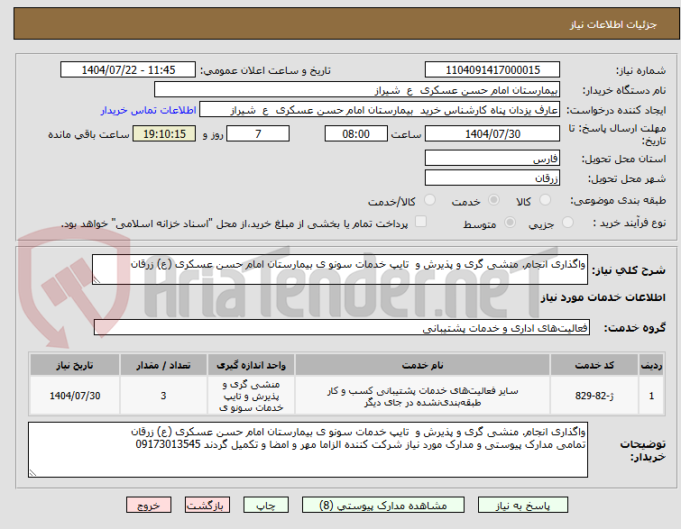The width and height of the screenshot is (681, 529).
Task: Click the deadline hour field 08:00
Action: (x=355, y=133)
